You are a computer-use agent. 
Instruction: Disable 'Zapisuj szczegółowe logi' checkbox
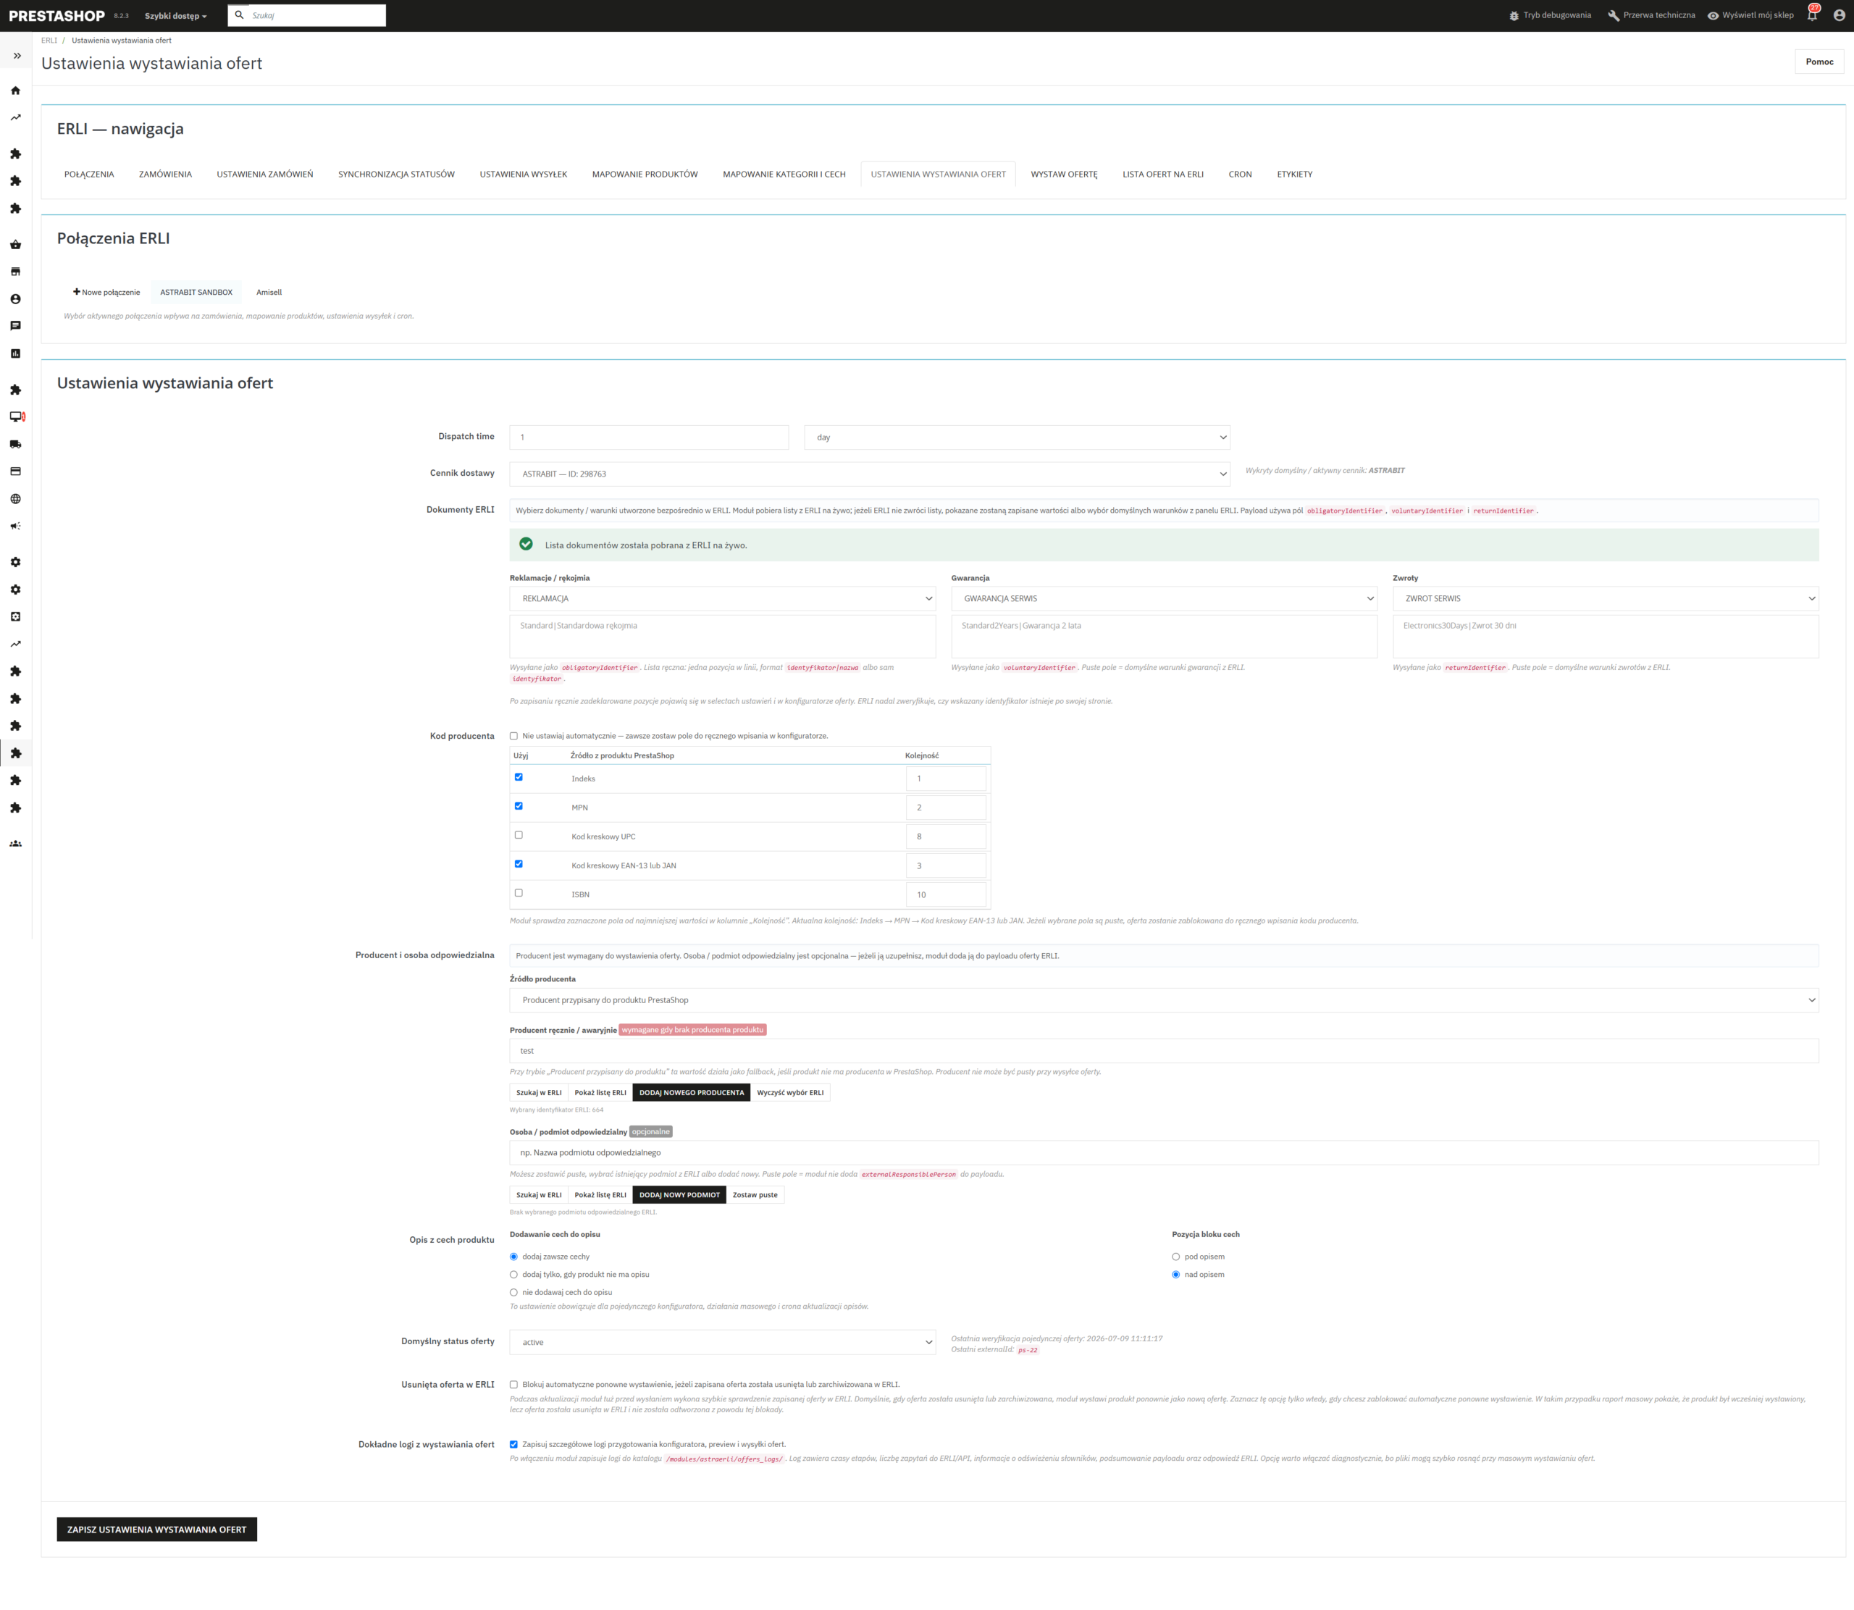[513, 1445]
